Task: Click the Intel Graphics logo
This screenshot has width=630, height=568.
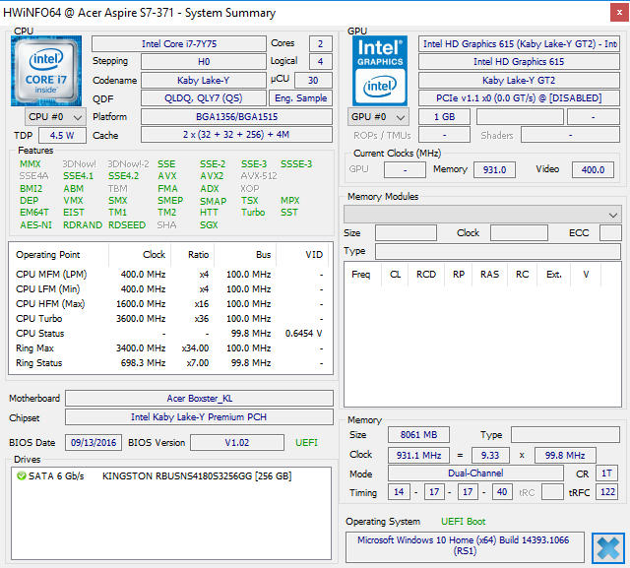Action: pyautogui.click(x=381, y=69)
